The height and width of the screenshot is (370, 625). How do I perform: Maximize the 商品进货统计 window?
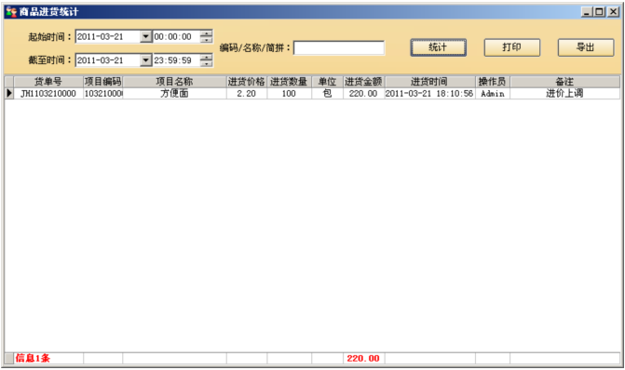[599, 12]
